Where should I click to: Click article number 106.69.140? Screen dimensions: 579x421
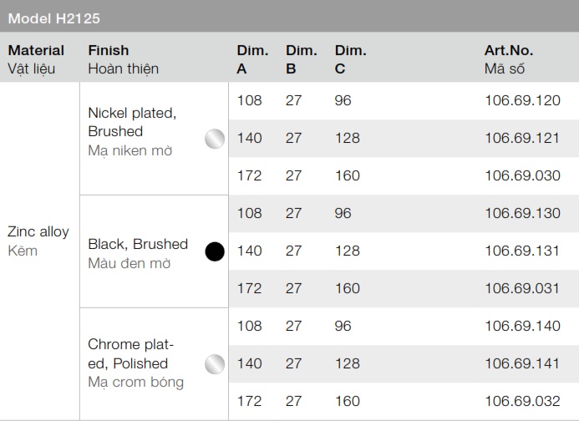522,326
